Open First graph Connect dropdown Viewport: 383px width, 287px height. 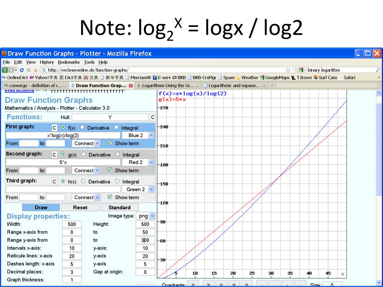86,143
